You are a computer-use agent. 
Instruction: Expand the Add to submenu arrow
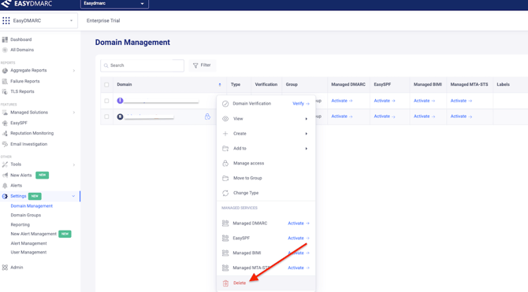[x=306, y=148]
